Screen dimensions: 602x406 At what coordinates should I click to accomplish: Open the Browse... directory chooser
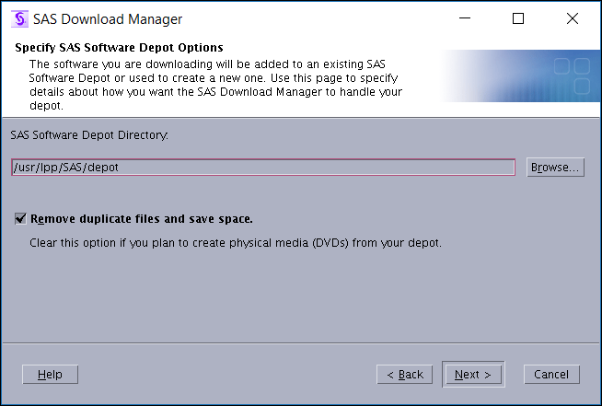click(555, 168)
